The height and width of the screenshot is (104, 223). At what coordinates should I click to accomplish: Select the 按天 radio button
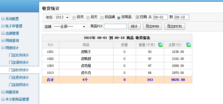coord(88,18)
